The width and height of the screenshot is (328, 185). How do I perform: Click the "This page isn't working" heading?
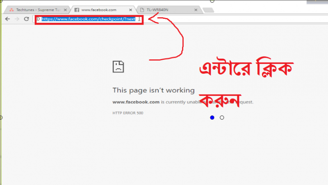(153, 90)
